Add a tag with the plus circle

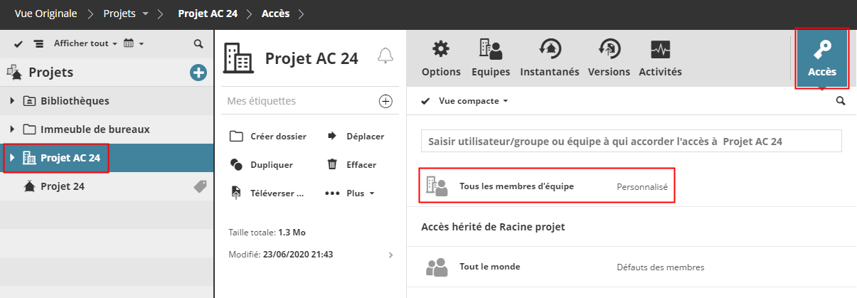(x=385, y=101)
